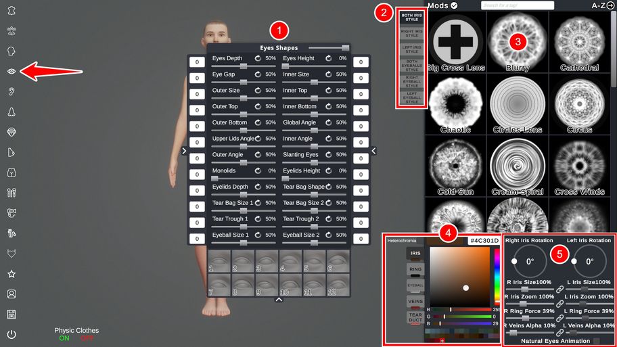Select the Big Cross Lens iris style
Screen dimensions: 617x347
click(456, 43)
